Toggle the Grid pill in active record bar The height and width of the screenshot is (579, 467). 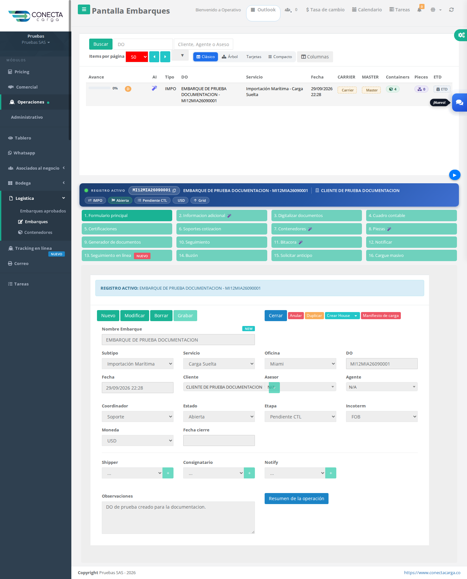click(x=200, y=200)
